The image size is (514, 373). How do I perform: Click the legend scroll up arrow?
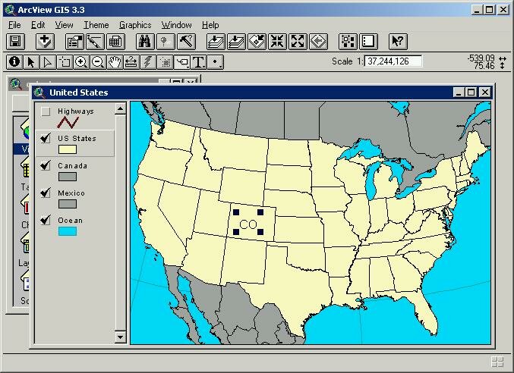pos(120,108)
